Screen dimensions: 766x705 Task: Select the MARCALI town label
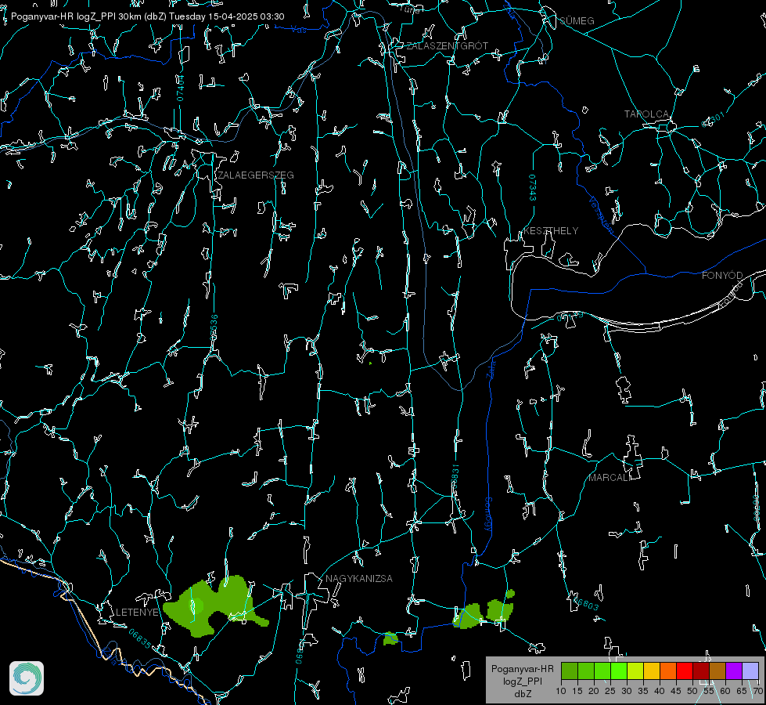click(610, 478)
